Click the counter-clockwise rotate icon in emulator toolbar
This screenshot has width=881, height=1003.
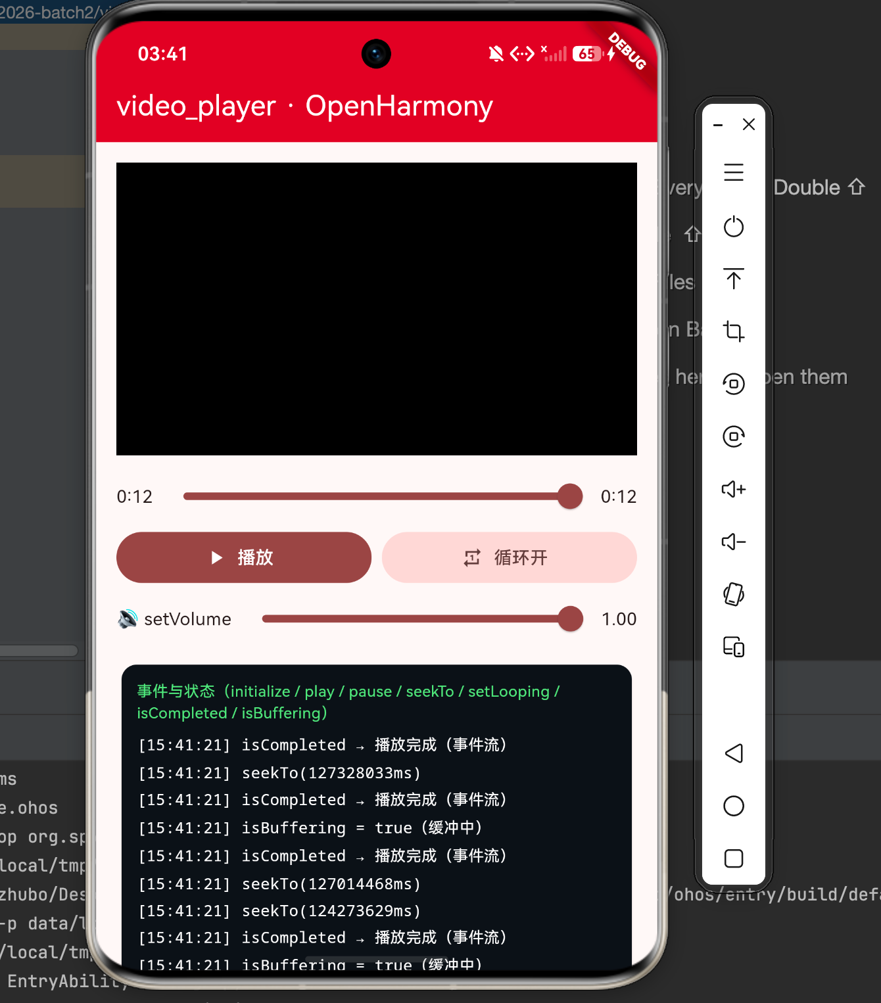(x=734, y=383)
